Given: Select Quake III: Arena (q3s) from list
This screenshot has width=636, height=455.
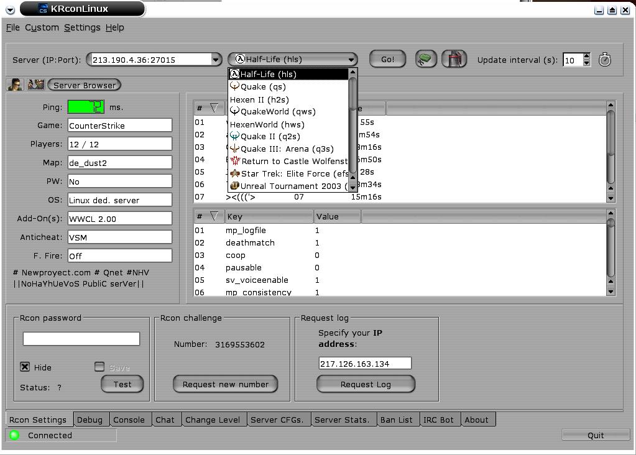Looking at the screenshot, I should click(x=287, y=149).
